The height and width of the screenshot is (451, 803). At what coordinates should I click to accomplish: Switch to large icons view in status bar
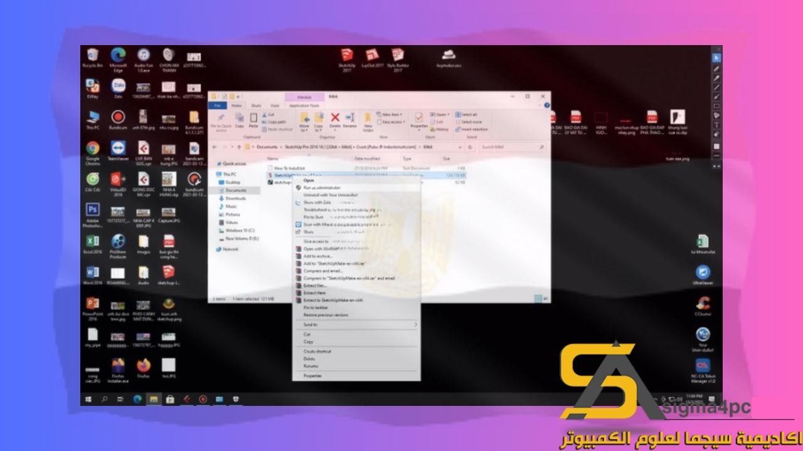click(545, 299)
